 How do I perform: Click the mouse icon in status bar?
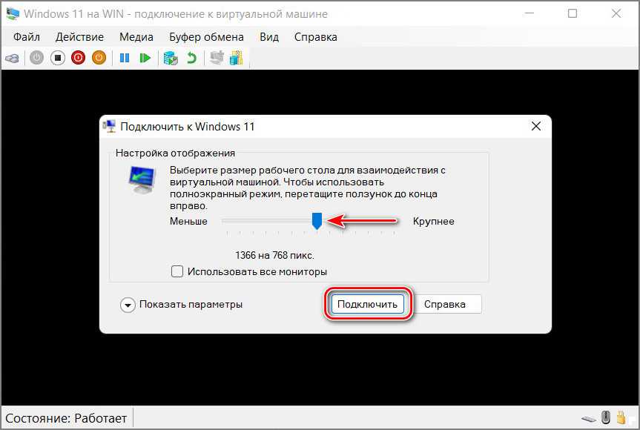tap(606, 418)
